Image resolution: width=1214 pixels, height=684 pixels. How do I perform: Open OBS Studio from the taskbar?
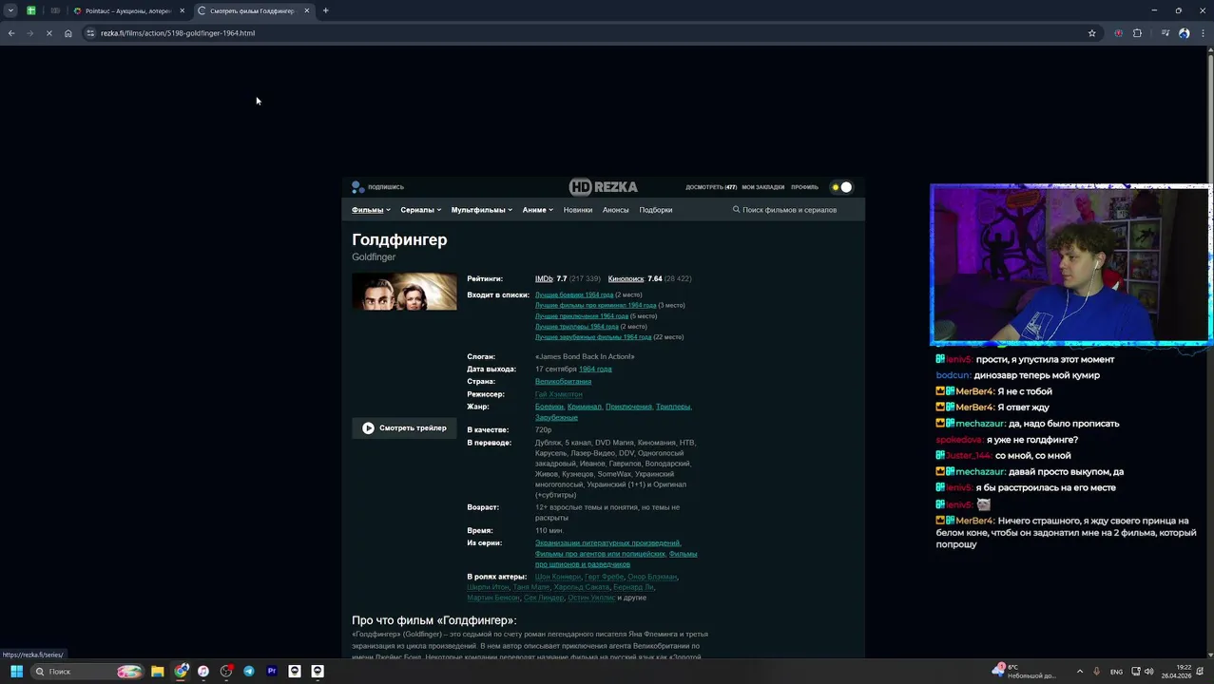click(x=226, y=672)
